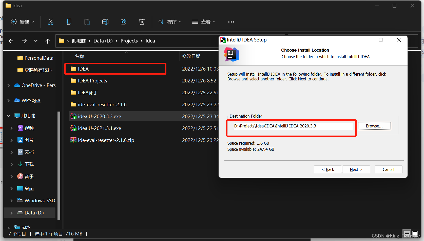424x241 pixels.
Task: Click the 视频 videos icon in sidebar
Action: pos(20,128)
